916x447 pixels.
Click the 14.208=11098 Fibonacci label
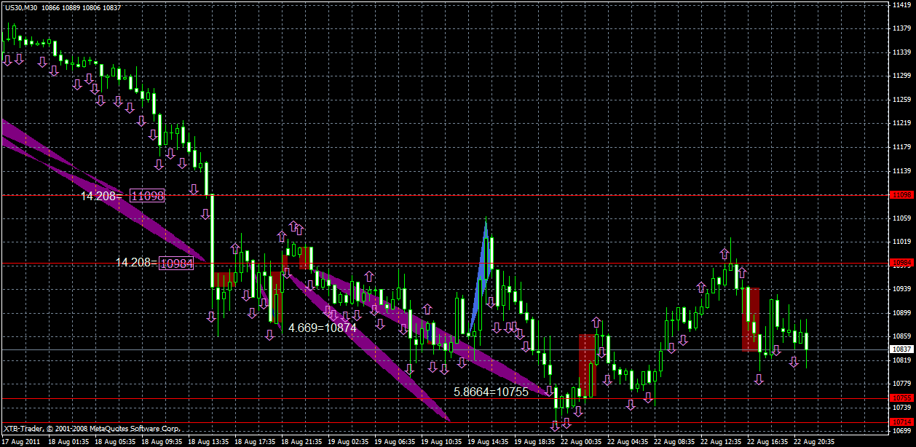(124, 195)
